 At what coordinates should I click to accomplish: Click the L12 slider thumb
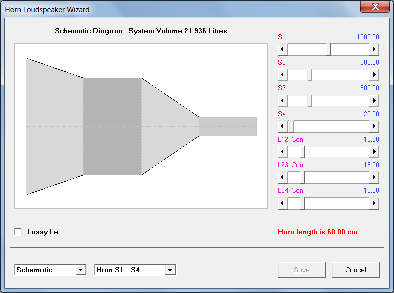click(302, 151)
